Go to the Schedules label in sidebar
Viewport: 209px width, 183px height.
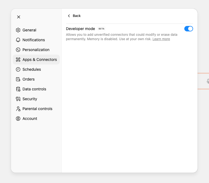32,69
